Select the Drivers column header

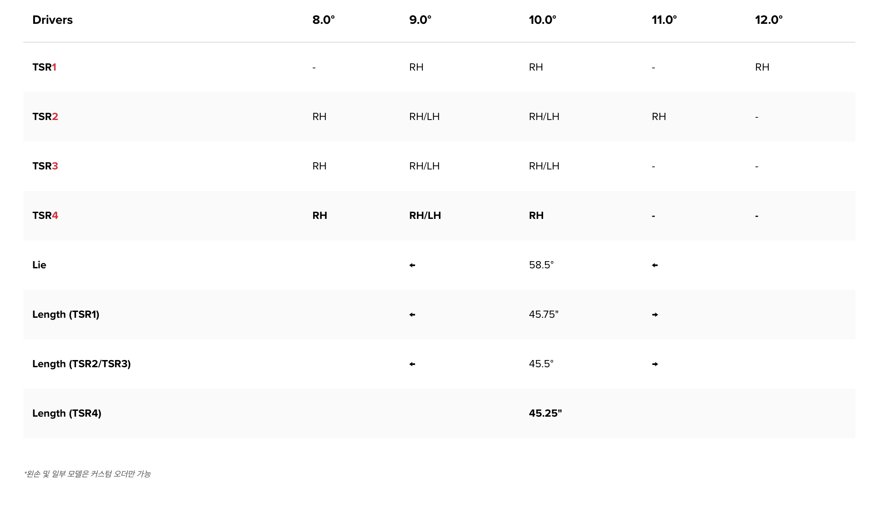(x=52, y=20)
